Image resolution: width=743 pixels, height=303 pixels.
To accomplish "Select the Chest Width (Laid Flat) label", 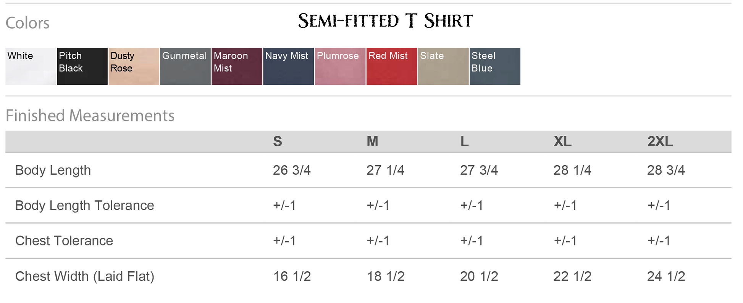I will (x=85, y=276).
